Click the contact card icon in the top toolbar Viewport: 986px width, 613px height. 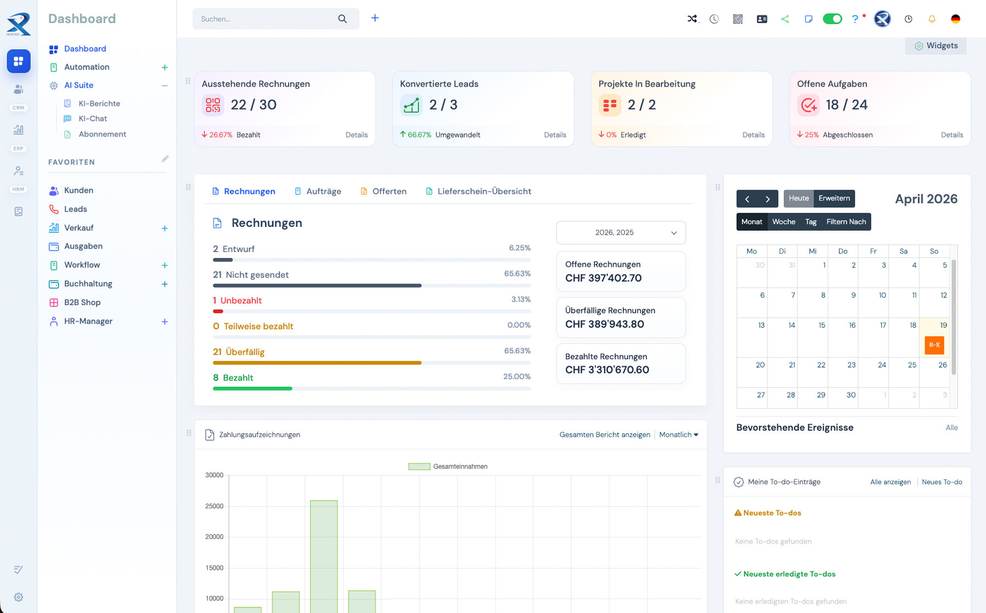(x=761, y=19)
